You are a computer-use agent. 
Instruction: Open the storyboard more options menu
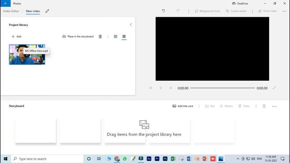pos(274,106)
